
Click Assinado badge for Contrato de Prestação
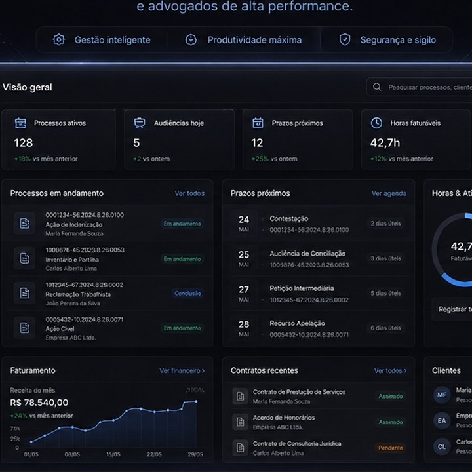click(391, 396)
